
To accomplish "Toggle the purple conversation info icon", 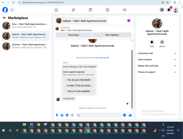I will point(129,21).
